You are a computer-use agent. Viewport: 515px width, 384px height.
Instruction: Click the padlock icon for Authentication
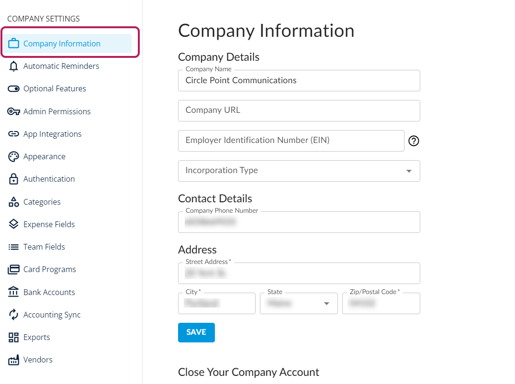click(14, 179)
